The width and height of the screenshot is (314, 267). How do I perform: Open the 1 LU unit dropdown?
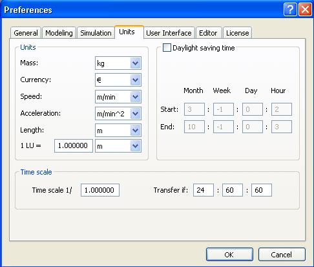tap(118, 146)
